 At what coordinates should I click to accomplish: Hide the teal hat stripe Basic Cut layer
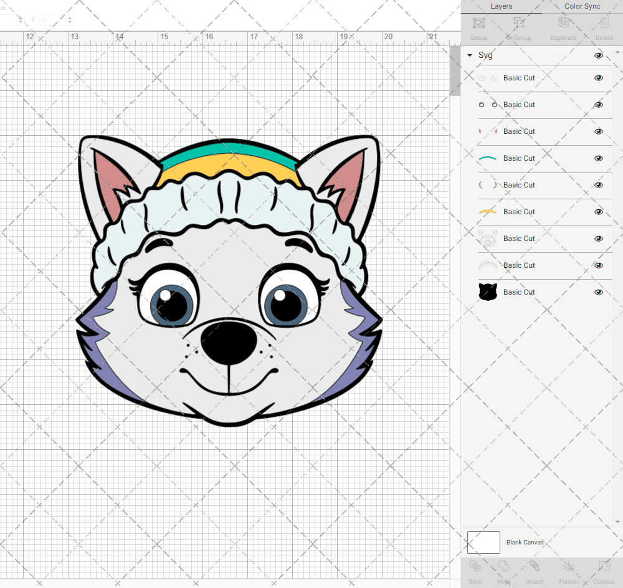click(598, 158)
